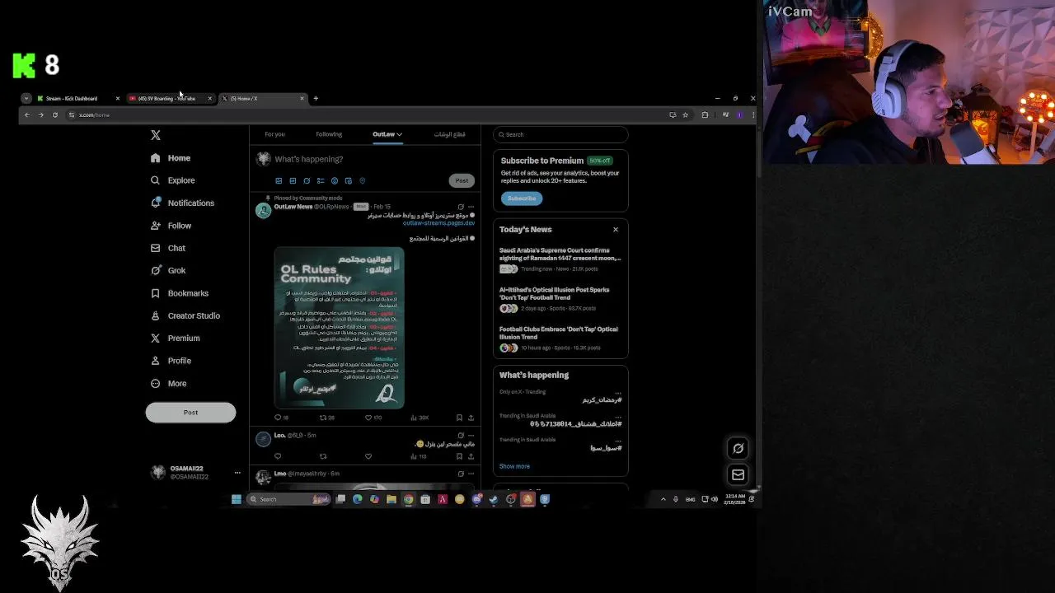
Task: Reply to Leo.'s post
Action: tap(278, 456)
